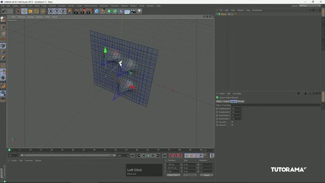The width and height of the screenshot is (325, 183).
Task: Go to start of animation
Action: (x=133, y=156)
